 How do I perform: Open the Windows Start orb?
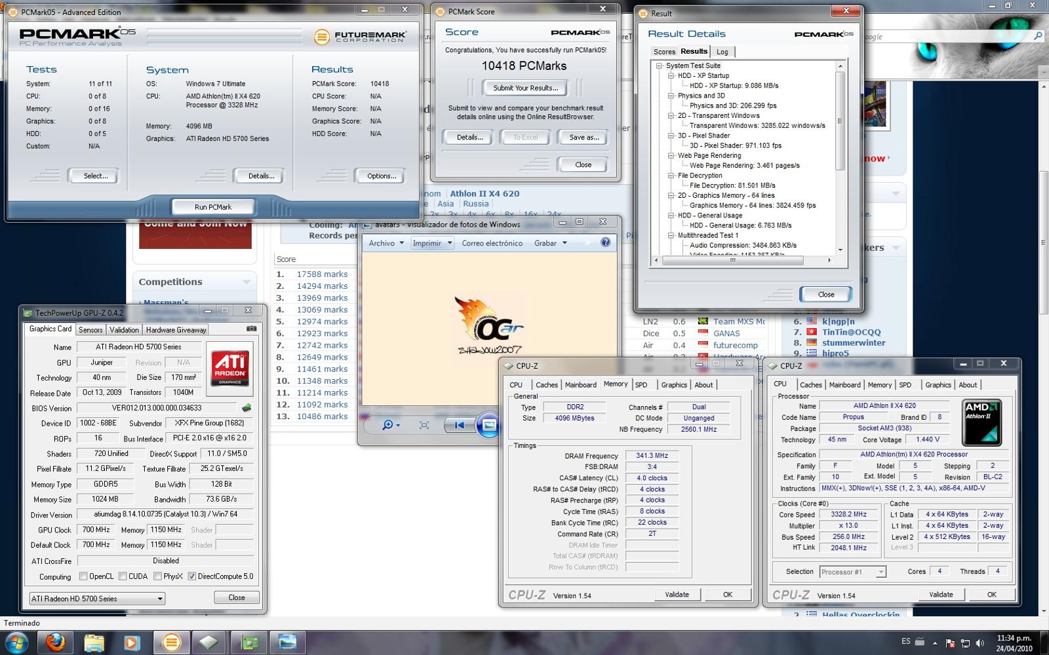coord(16,643)
